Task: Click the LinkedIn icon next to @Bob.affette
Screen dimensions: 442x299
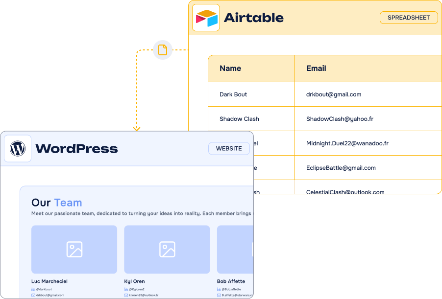Action: [219, 289]
